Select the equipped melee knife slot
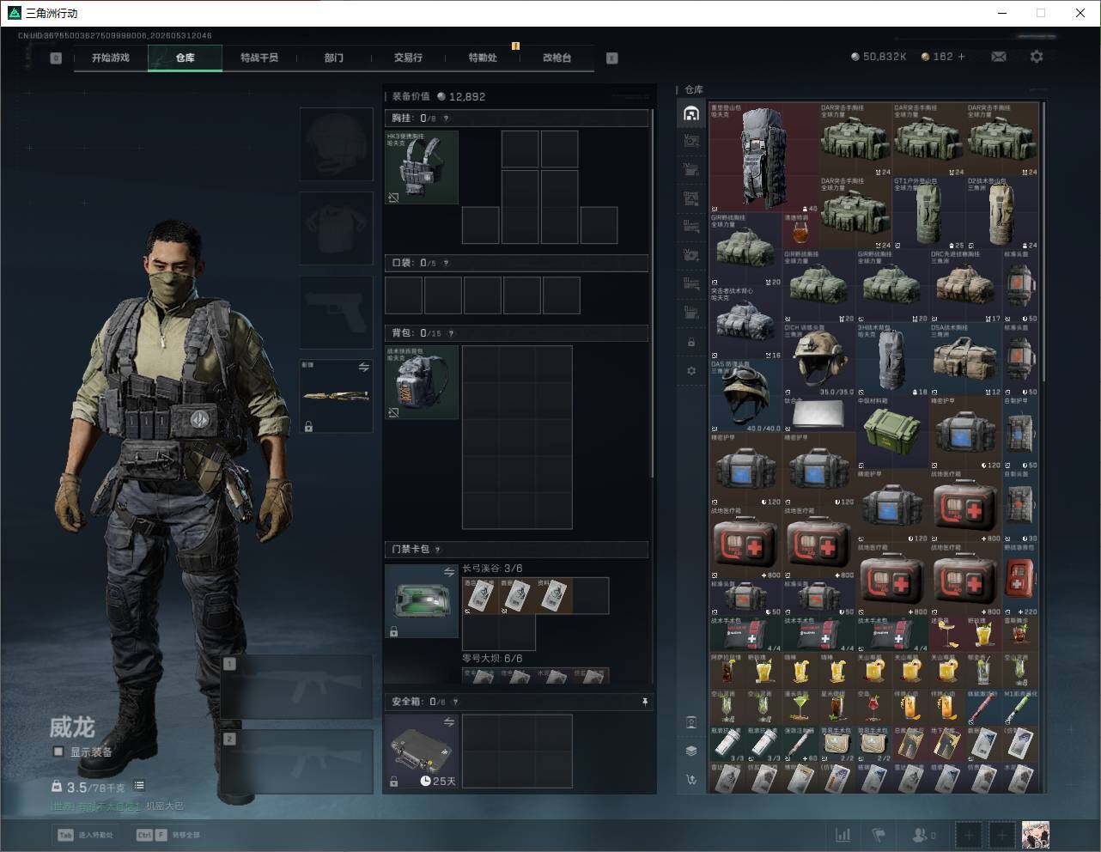Screen dimensions: 1101x852 pos(337,396)
